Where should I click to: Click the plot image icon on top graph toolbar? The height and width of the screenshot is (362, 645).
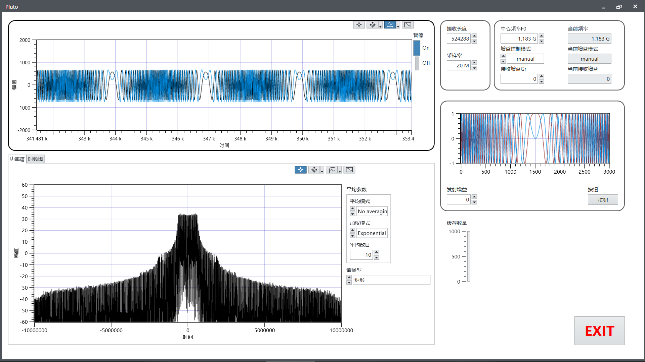click(x=407, y=24)
